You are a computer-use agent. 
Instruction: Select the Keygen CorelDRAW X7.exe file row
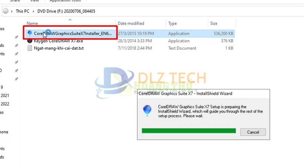tap(130, 41)
